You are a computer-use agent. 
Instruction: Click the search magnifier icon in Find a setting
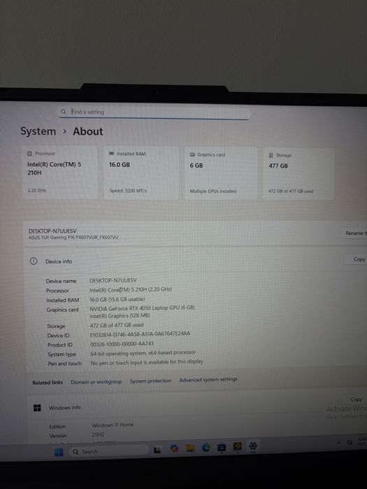point(64,112)
